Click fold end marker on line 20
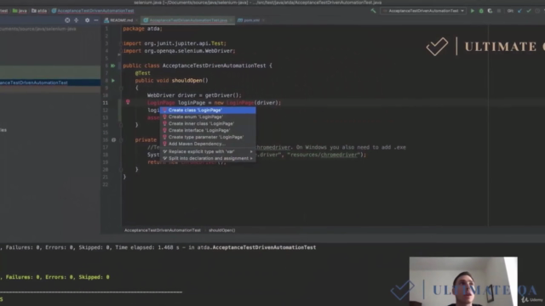Viewport: 545px width, 306px height. (x=121, y=170)
